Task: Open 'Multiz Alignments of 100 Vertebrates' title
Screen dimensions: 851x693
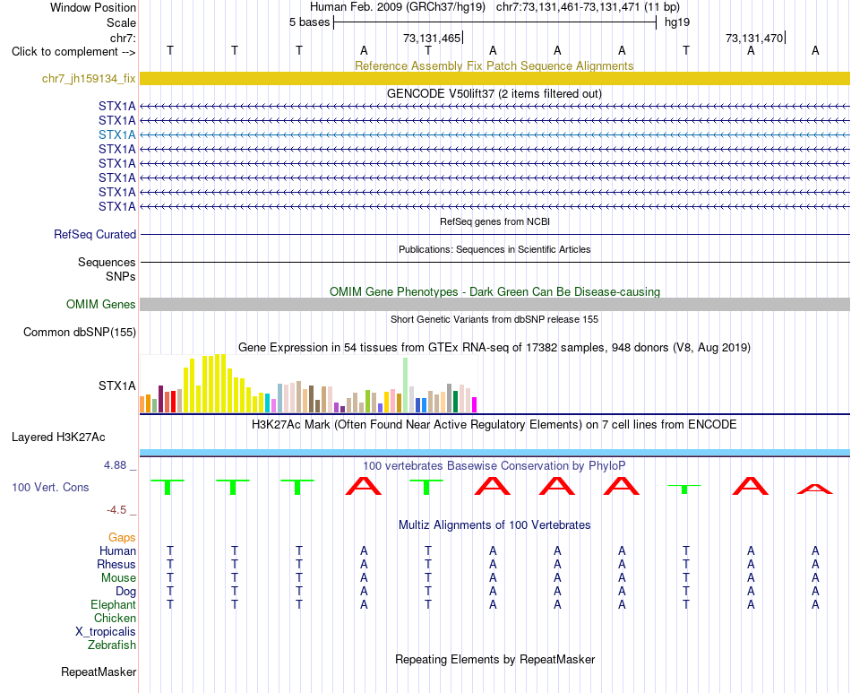Action: pyautogui.click(x=494, y=524)
